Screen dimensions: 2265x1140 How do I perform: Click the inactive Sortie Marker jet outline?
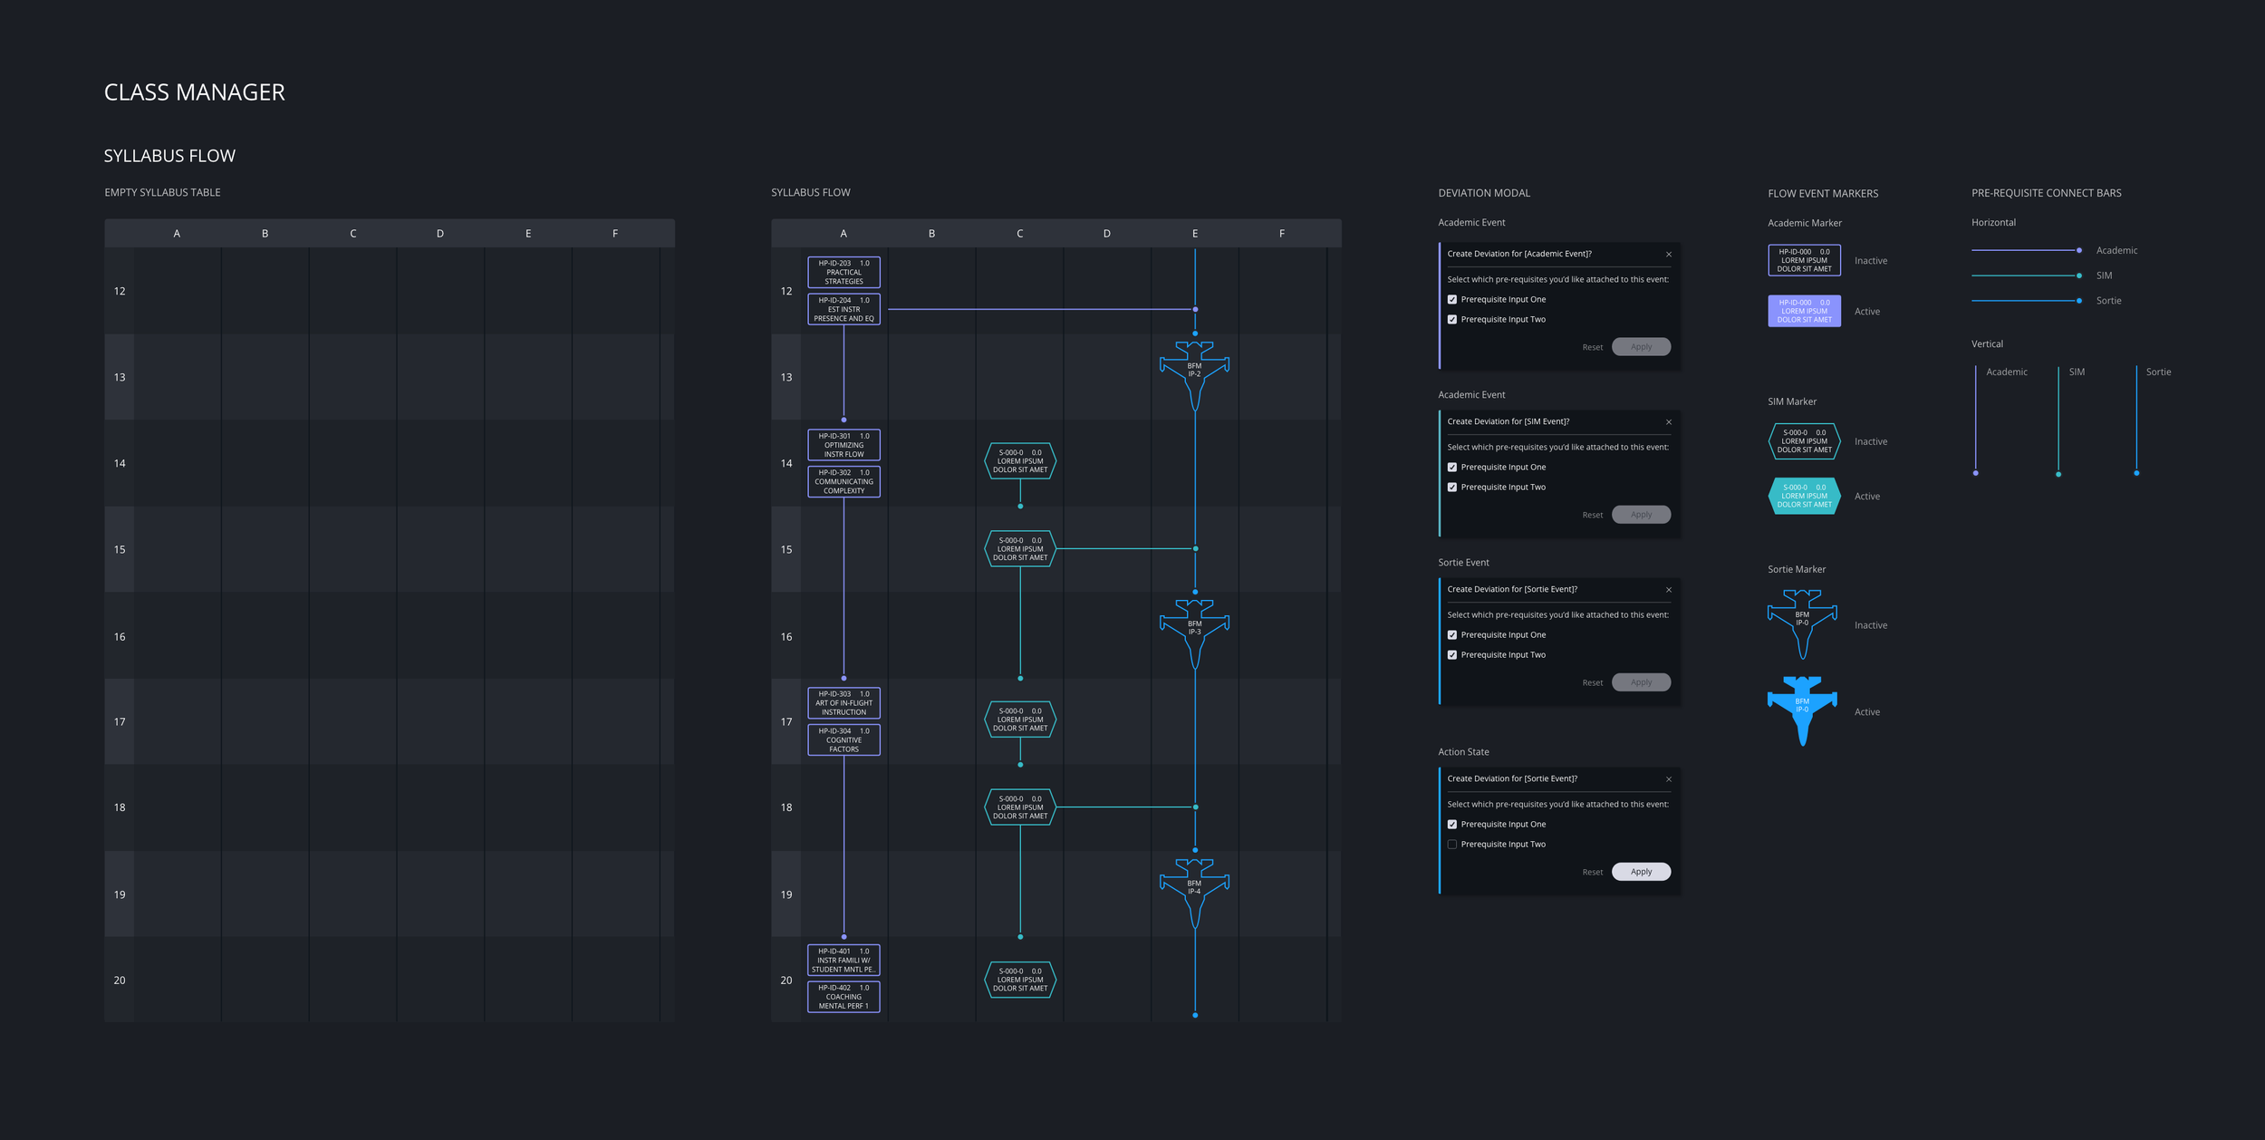(1802, 620)
